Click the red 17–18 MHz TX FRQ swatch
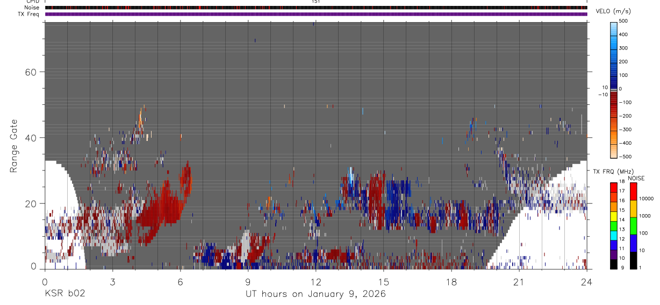Viewport: 660px width, 305px height. pos(614,188)
